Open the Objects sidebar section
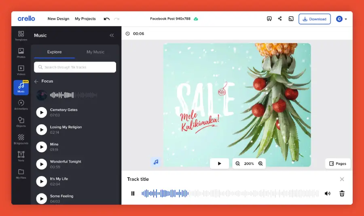 tap(21, 122)
